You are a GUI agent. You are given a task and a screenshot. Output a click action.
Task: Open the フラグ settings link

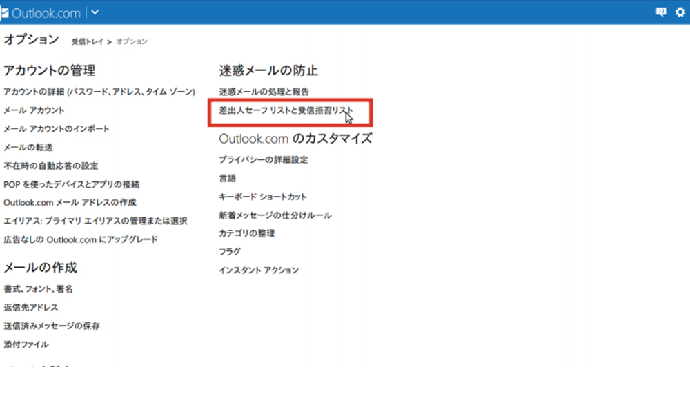pyautogui.click(x=230, y=252)
